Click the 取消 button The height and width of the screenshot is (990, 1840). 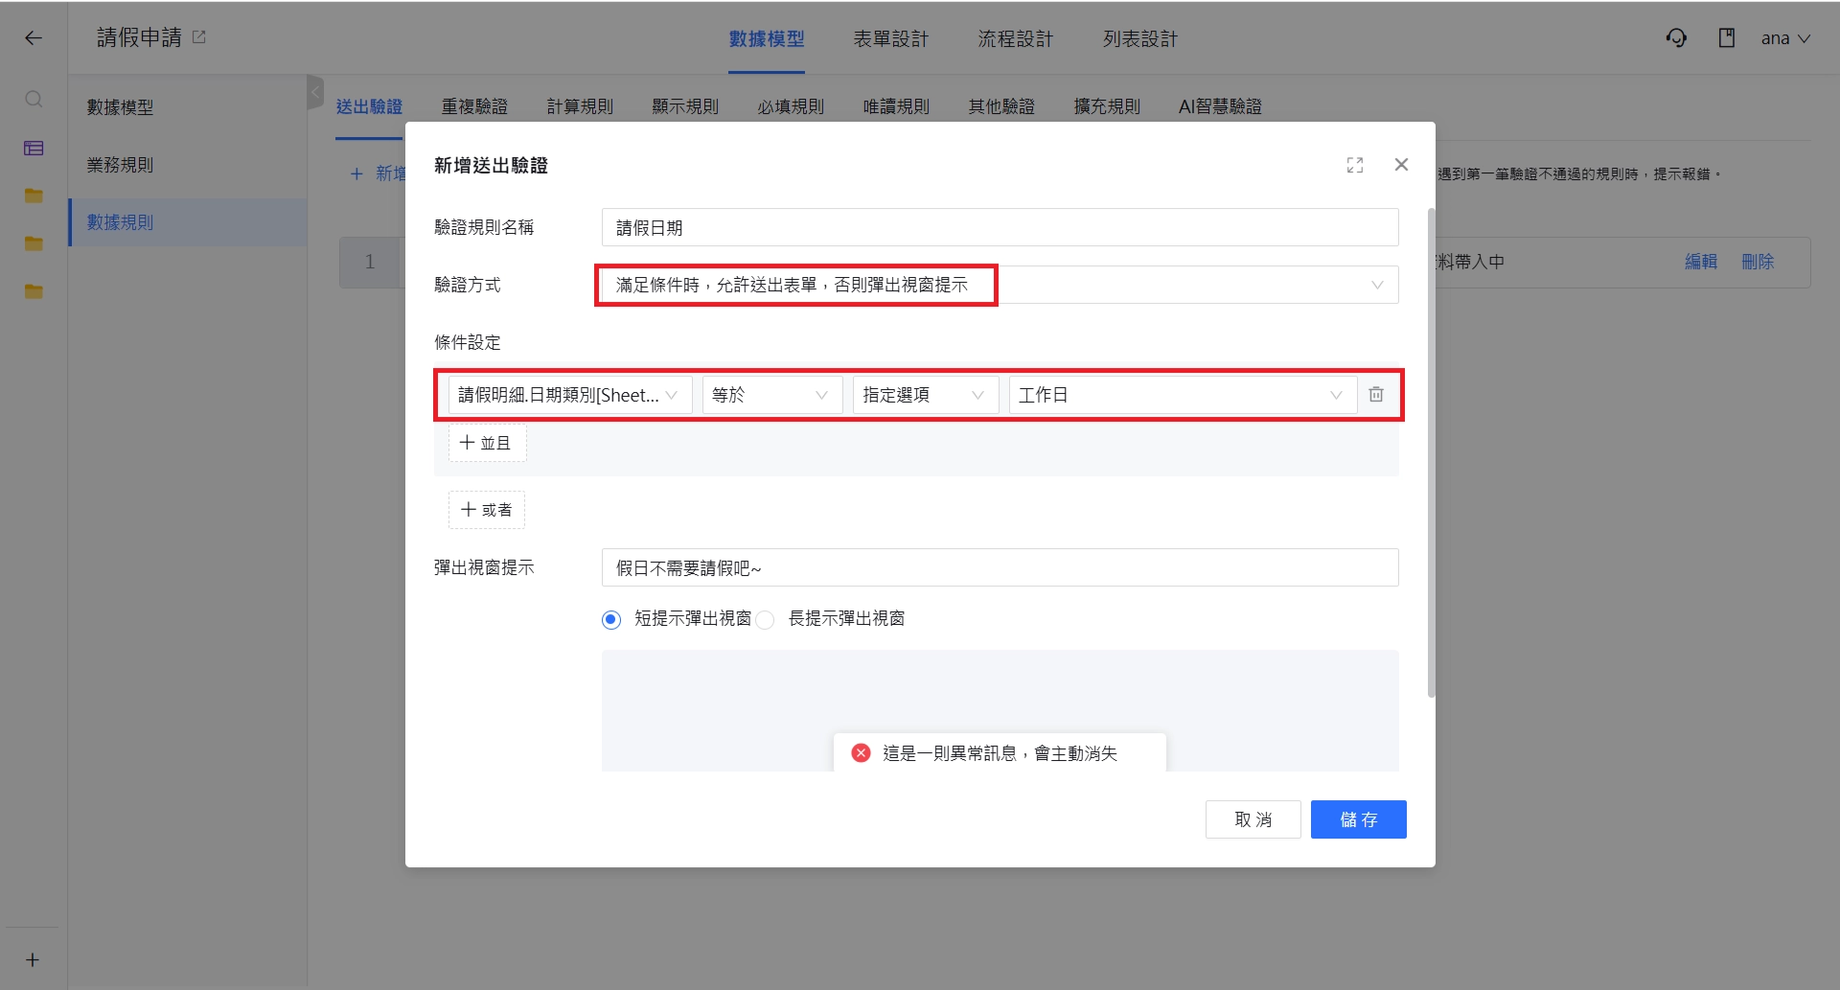(x=1253, y=819)
